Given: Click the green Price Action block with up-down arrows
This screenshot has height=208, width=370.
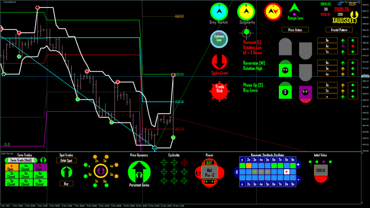Looking at the screenshot, I should coord(285,68).
